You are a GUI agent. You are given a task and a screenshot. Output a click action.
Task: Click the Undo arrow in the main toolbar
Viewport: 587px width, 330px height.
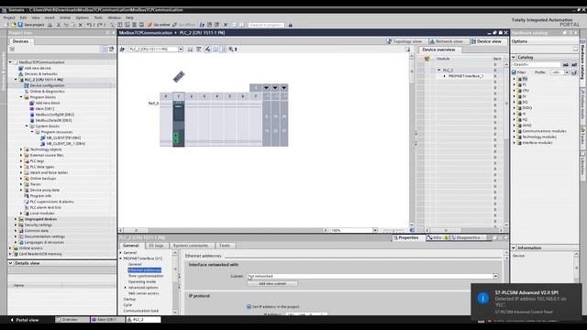(x=89, y=25)
